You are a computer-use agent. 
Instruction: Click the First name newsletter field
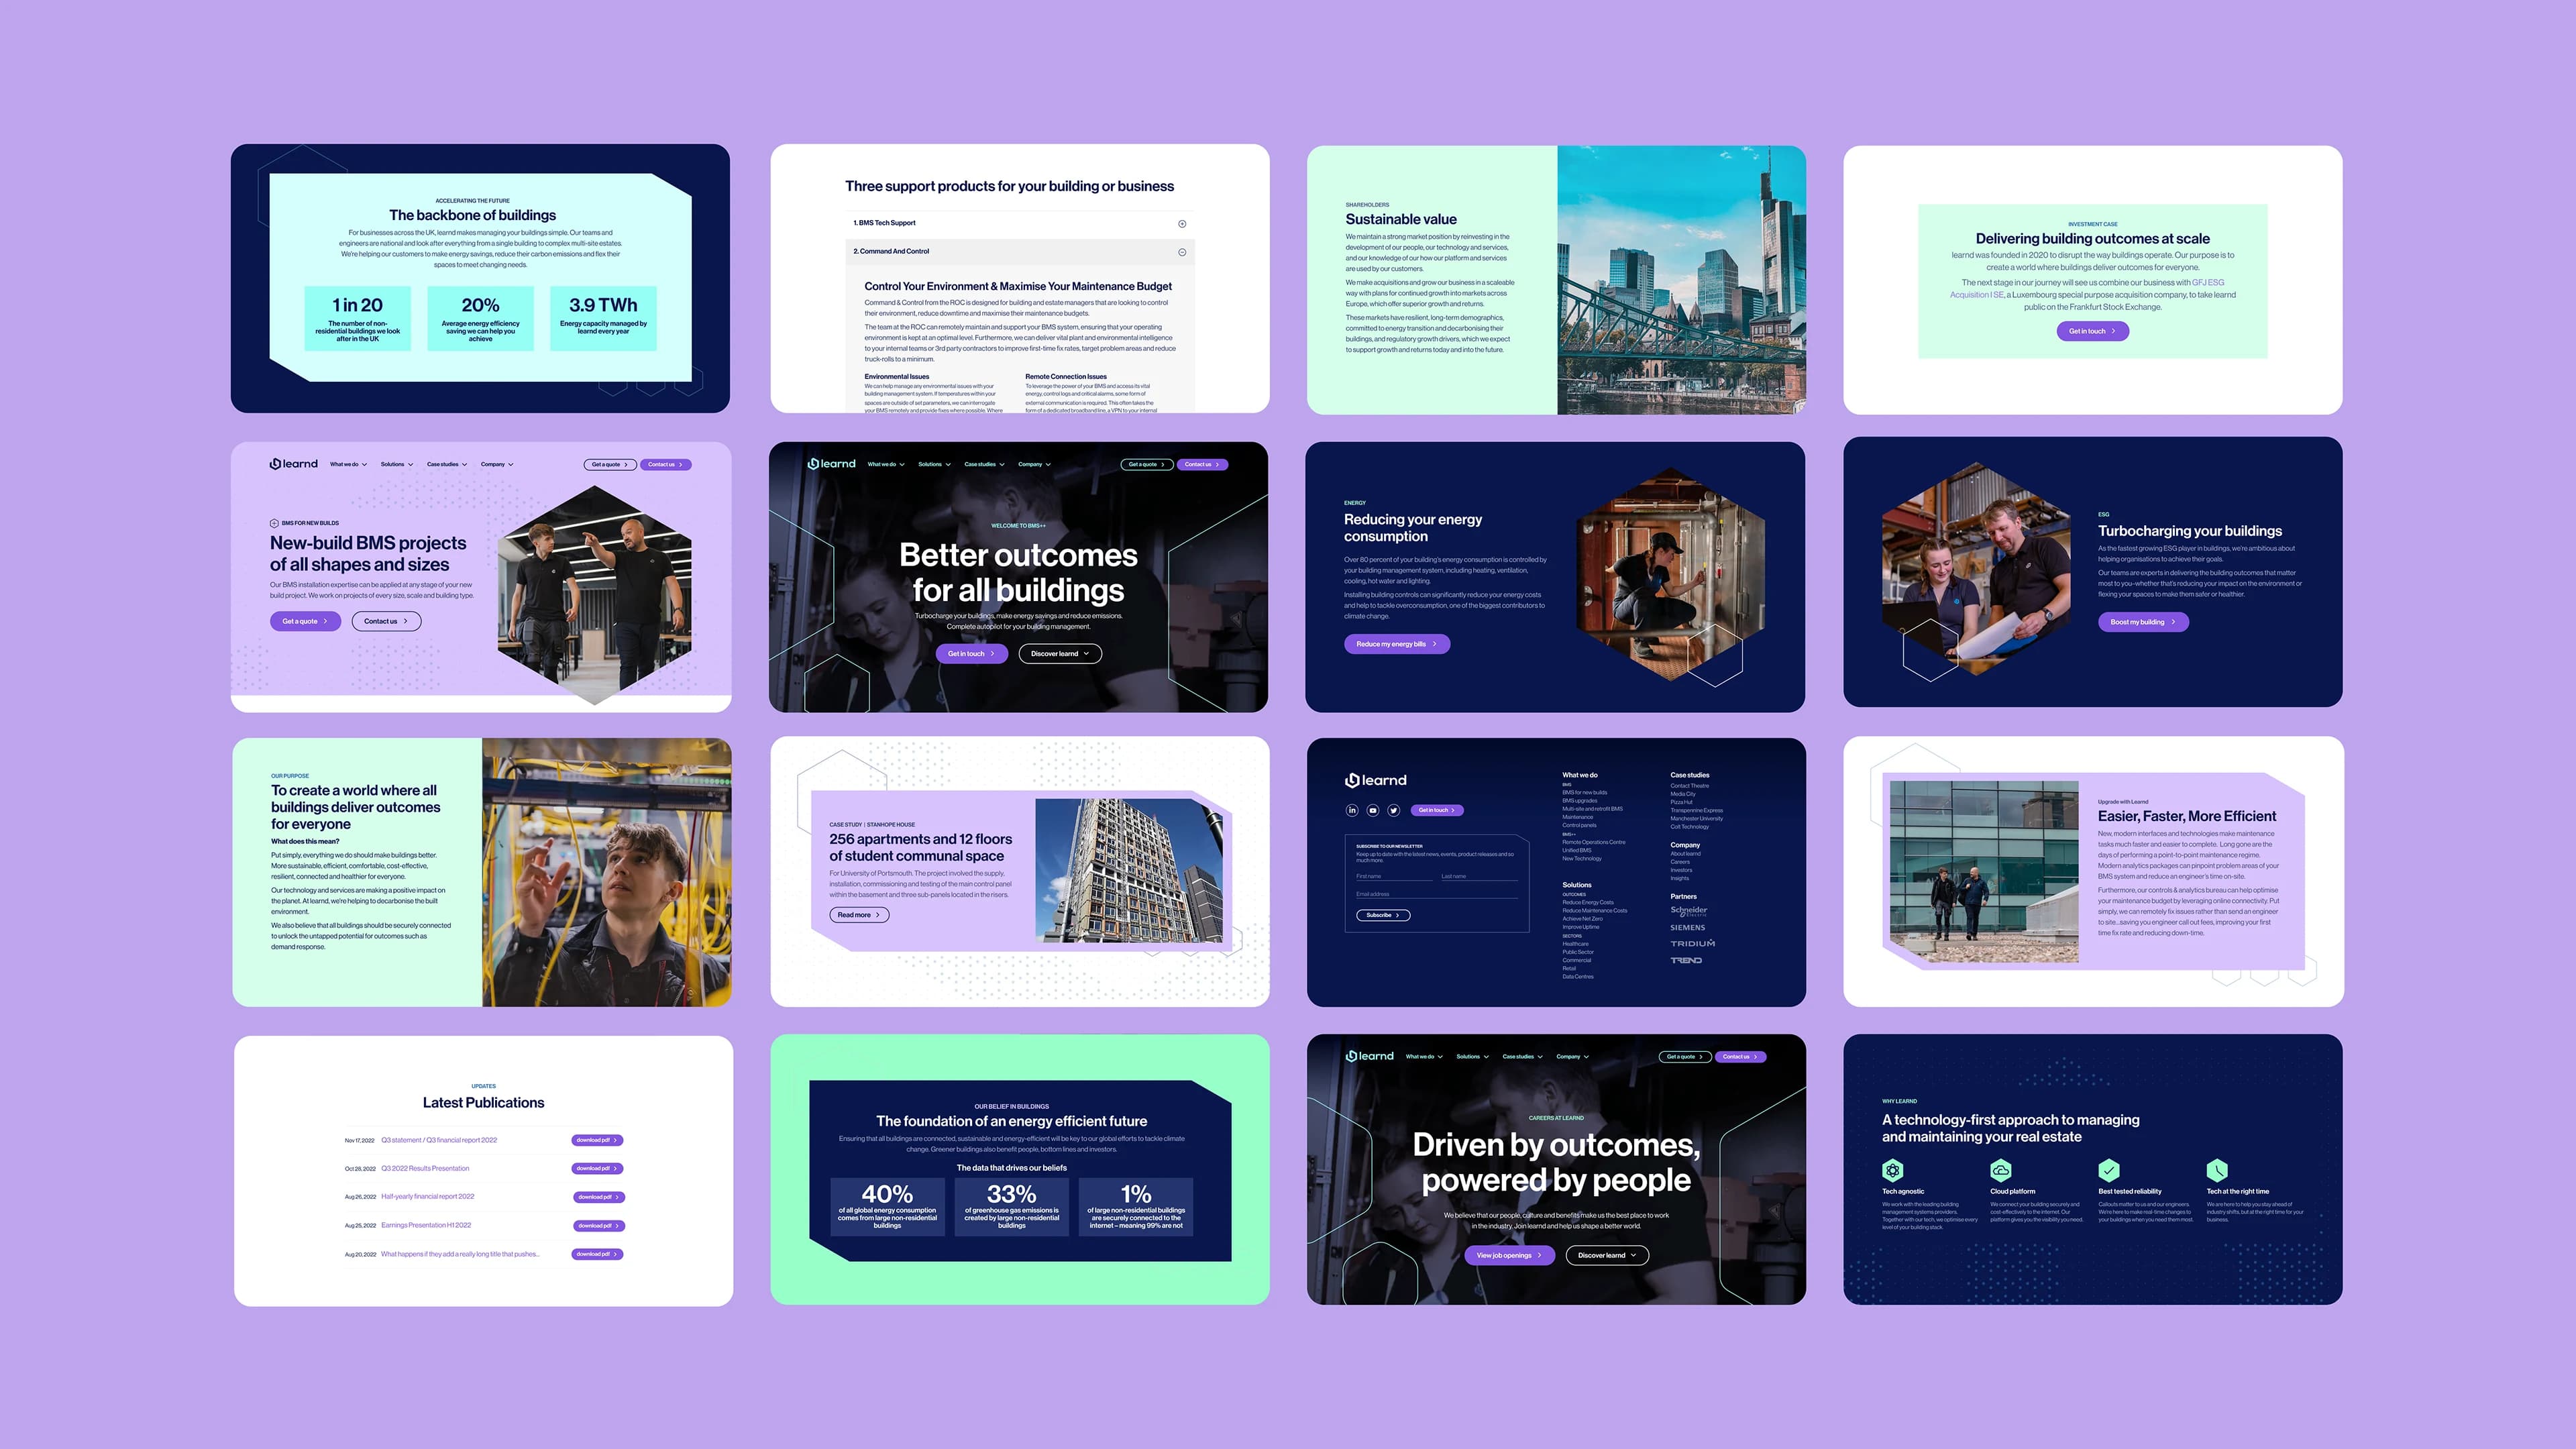pyautogui.click(x=1394, y=875)
